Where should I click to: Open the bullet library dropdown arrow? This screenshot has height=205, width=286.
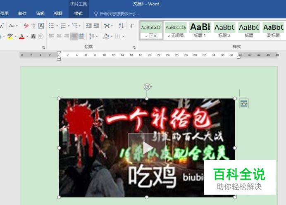[x=57, y=26]
